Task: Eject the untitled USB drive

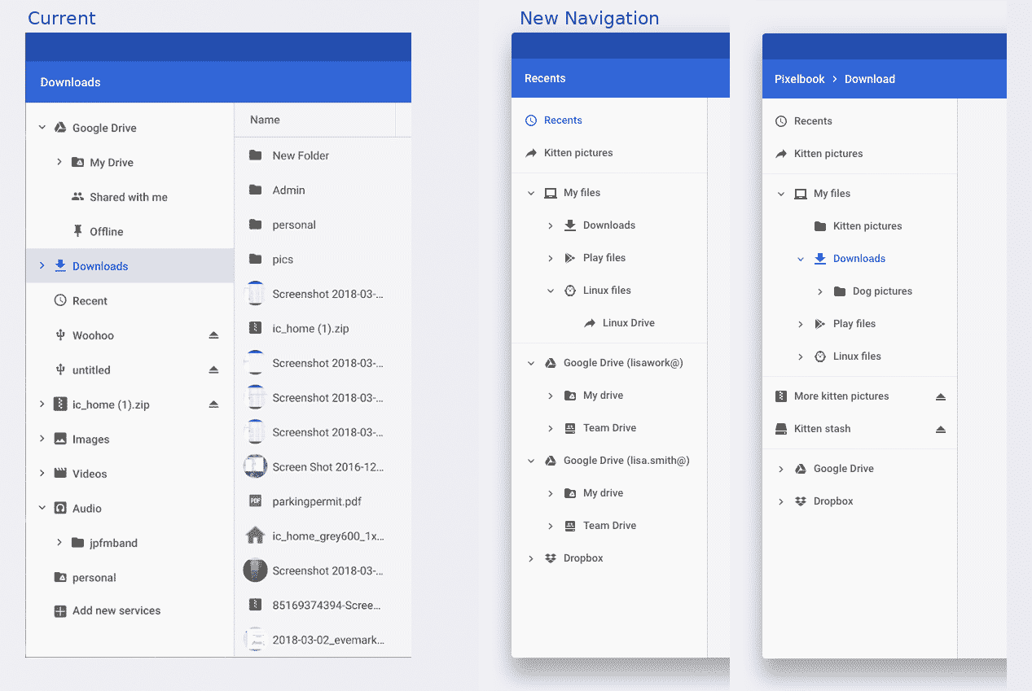Action: pos(213,370)
